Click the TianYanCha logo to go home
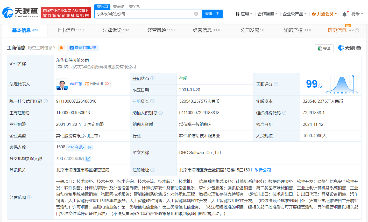The width and height of the screenshot is (368, 222). pyautogui.click(x=20, y=12)
